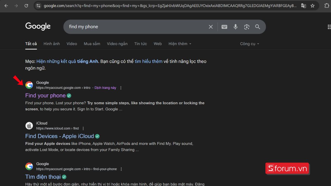
Task: Click the Dịch trang này link
Action: point(105,88)
